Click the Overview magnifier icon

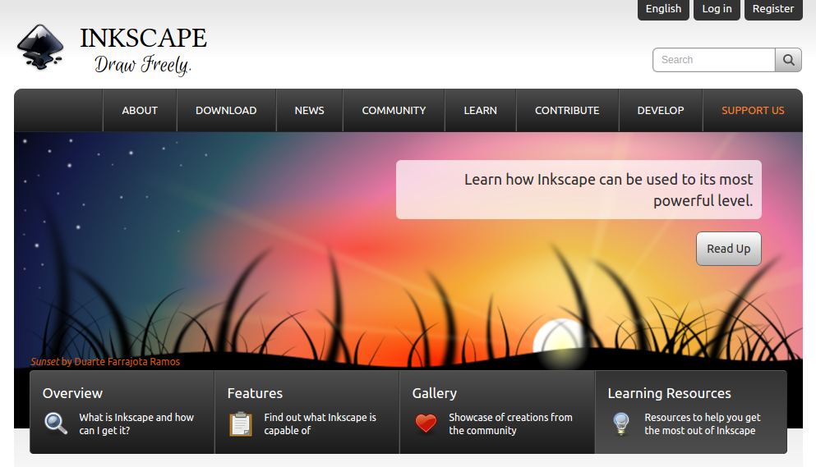(x=56, y=424)
